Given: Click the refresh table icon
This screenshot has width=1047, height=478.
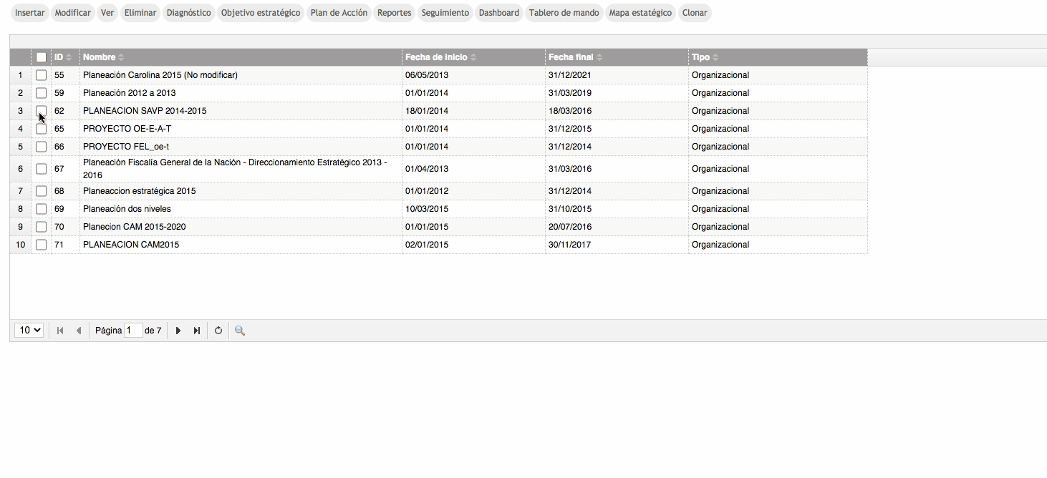Looking at the screenshot, I should coord(218,331).
